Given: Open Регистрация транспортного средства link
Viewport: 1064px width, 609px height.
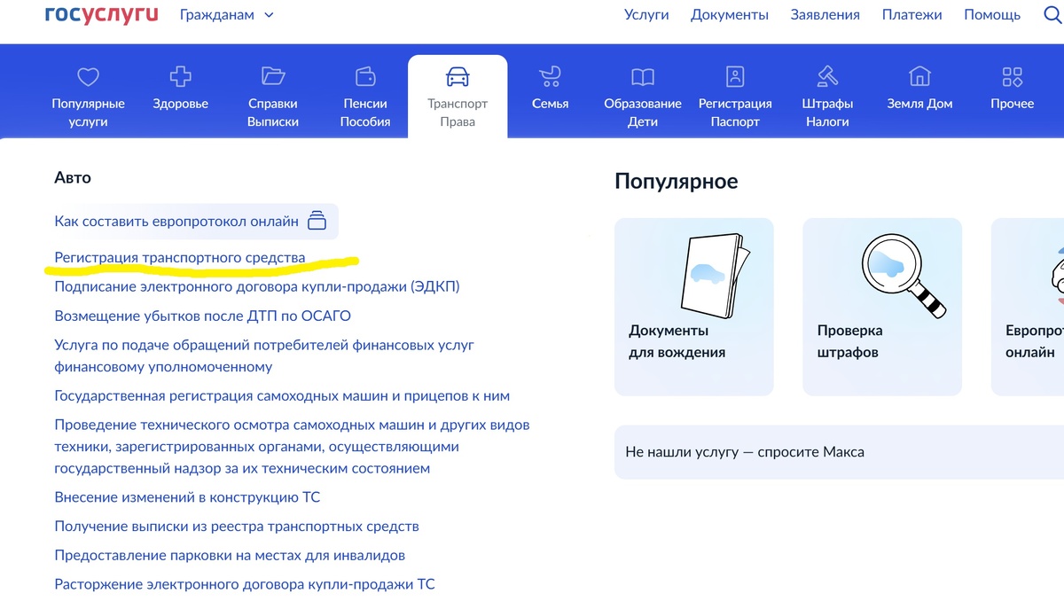Looking at the screenshot, I should pos(180,258).
